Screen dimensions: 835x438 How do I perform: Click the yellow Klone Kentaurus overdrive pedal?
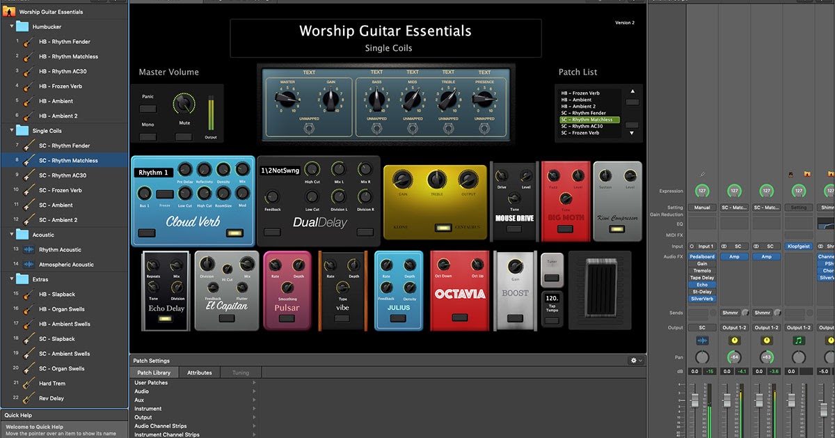434,202
